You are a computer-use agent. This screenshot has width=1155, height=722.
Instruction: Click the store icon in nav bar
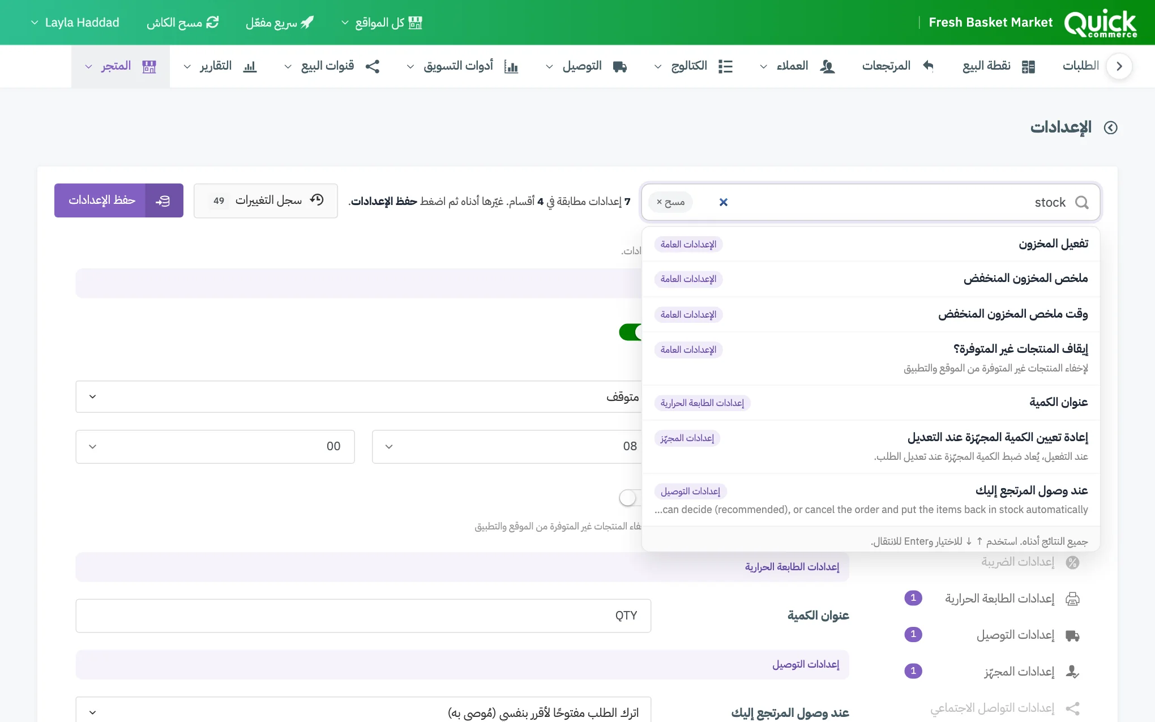(149, 66)
